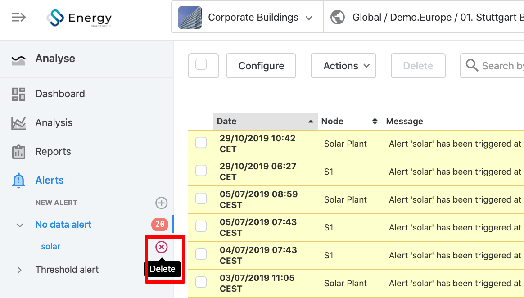This screenshot has height=298, width=524.
Task: Click S1 node in 29/10/2019 06:27 row
Action: 329,172
